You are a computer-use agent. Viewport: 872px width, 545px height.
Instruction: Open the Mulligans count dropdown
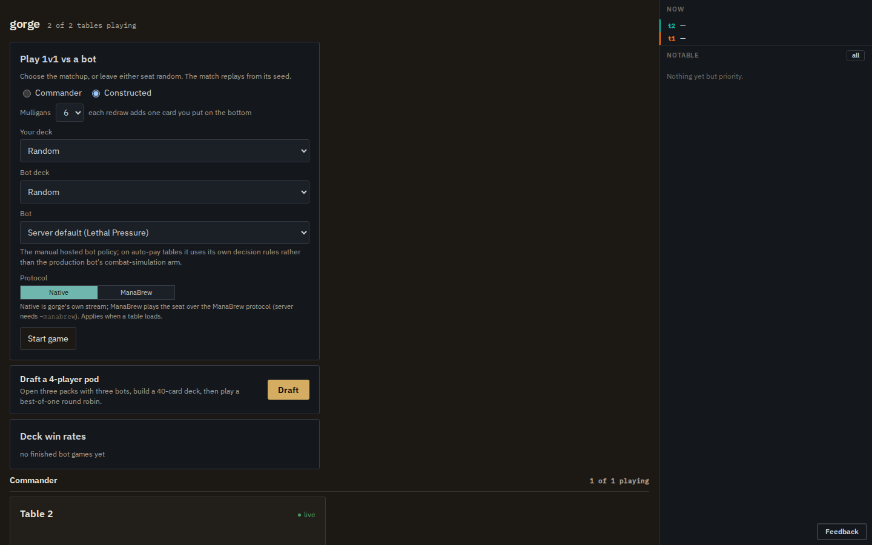[x=70, y=113]
